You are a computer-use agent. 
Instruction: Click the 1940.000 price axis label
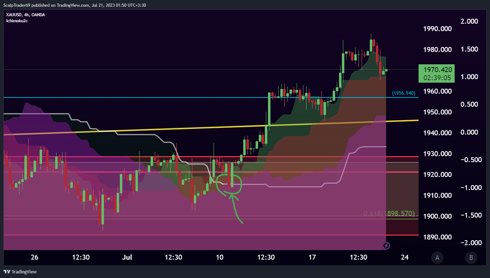coord(437,133)
